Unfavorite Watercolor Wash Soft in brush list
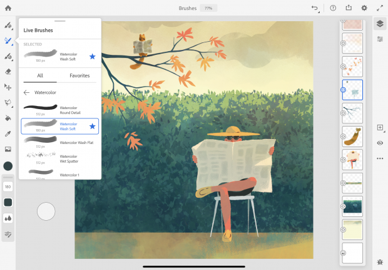Screen dimensions: 388x270 coord(93,126)
